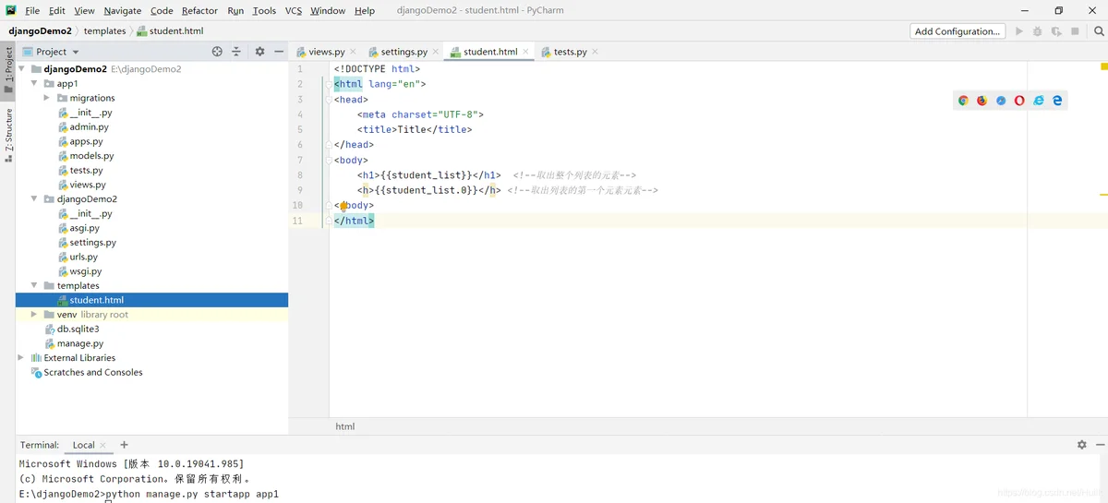Open preview in Opera browser icon

(1019, 101)
